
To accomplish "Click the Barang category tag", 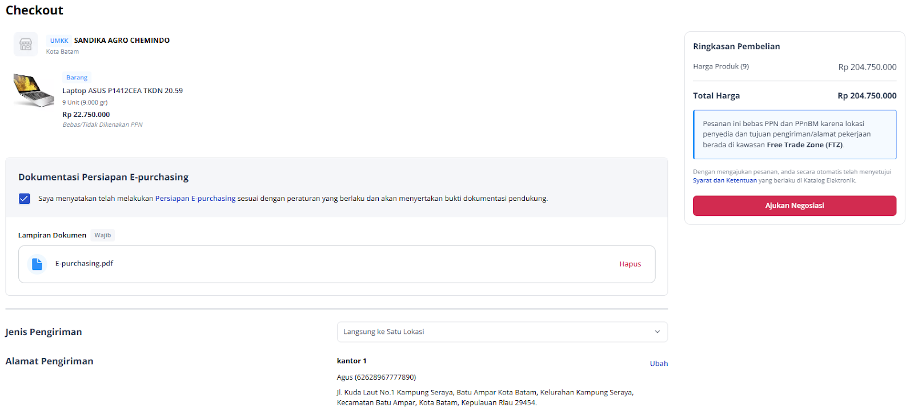I will point(77,78).
